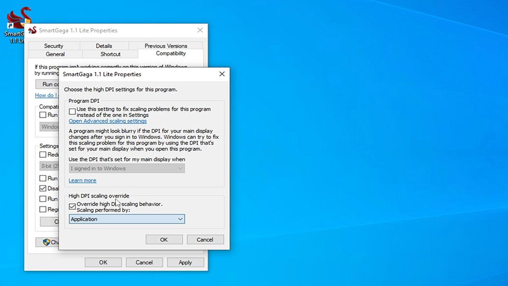Image resolution: width=508 pixels, height=286 pixels.
Task: Click the Learn more link
Action: click(x=83, y=180)
